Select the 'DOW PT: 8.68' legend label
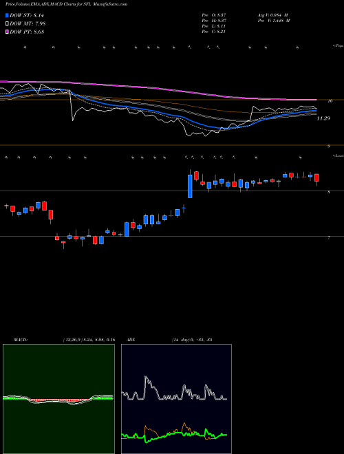Screen dimensions: 344x454 point(27,32)
